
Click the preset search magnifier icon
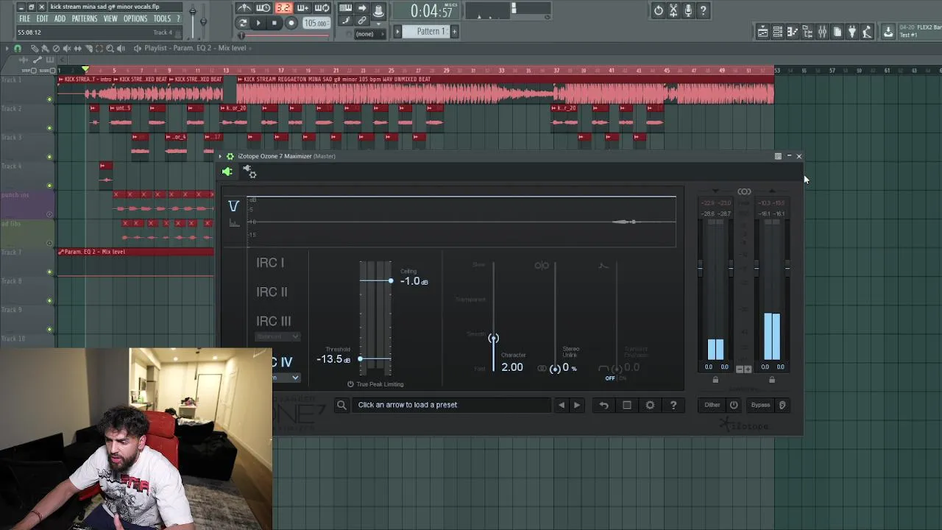[x=341, y=405]
